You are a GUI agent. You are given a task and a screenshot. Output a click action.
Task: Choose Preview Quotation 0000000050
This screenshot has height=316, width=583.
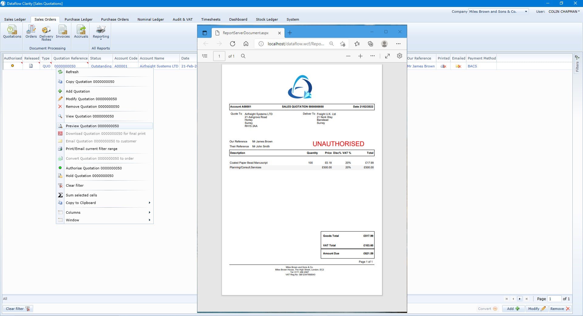(105, 126)
